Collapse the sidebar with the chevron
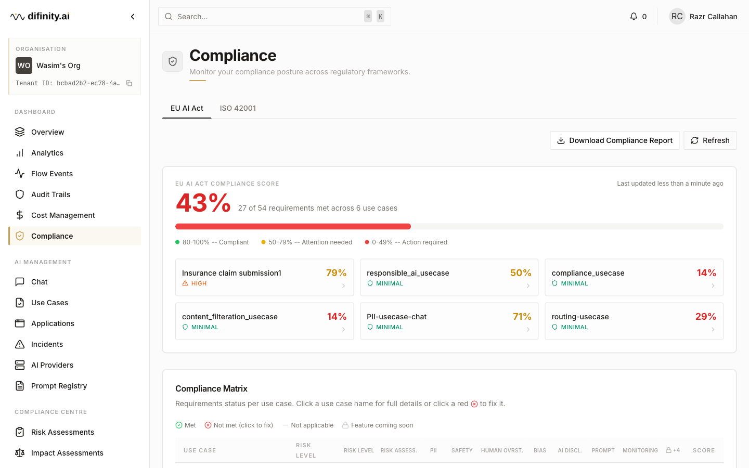Image resolution: width=749 pixels, height=468 pixels. point(133,17)
